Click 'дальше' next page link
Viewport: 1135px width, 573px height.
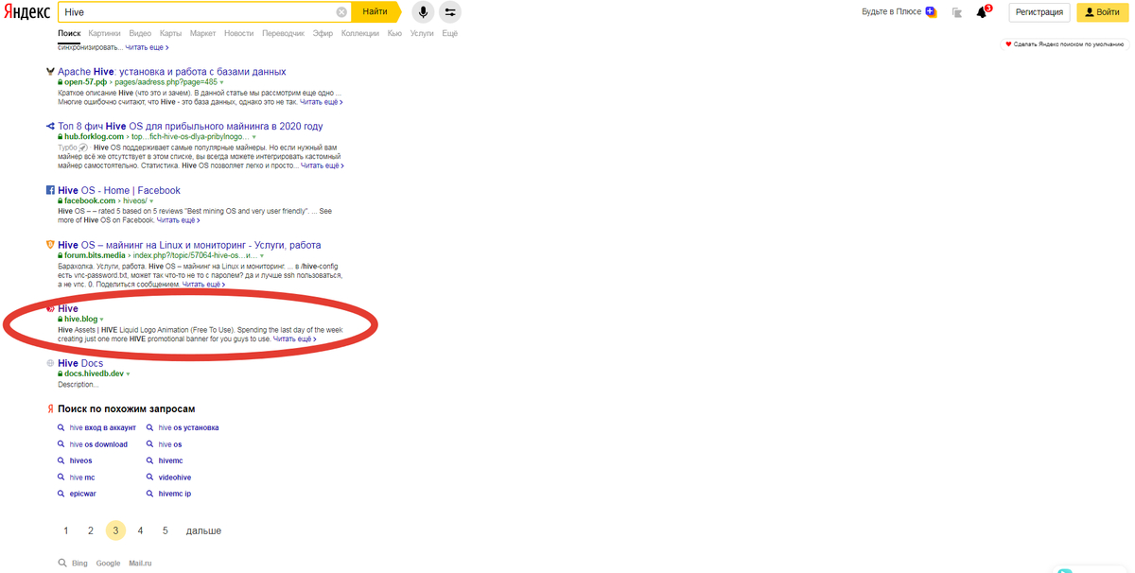[x=203, y=530]
